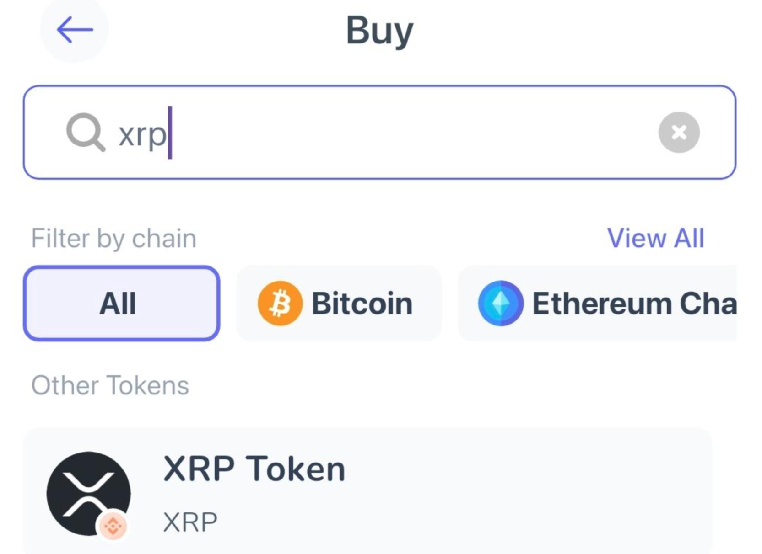762x554 pixels.
Task: Tap the back arrow button
Action: point(75,30)
